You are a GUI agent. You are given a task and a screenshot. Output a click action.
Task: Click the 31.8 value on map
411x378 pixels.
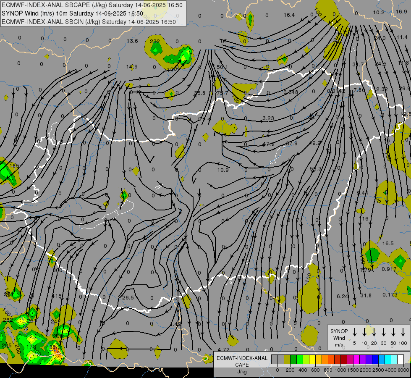pos(366,295)
